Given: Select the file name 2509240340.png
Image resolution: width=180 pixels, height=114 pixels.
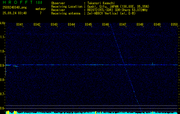Looking at the screenshot, I should tap(15, 8).
